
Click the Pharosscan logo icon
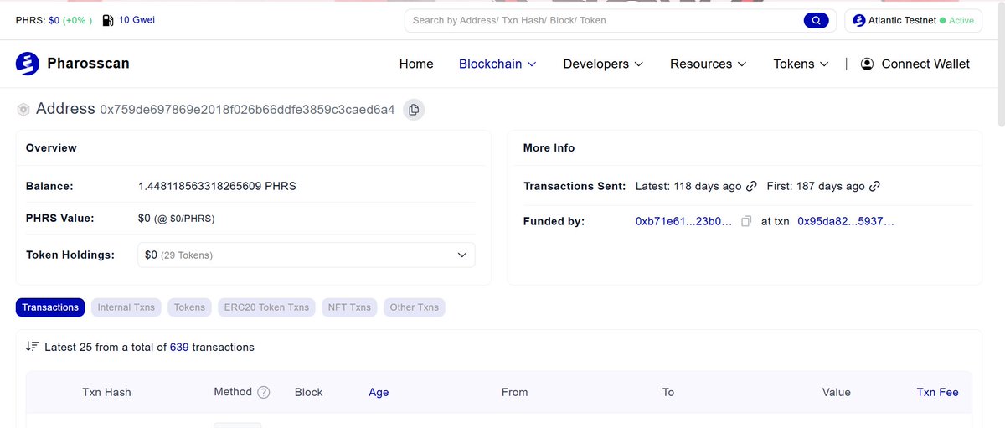point(28,64)
